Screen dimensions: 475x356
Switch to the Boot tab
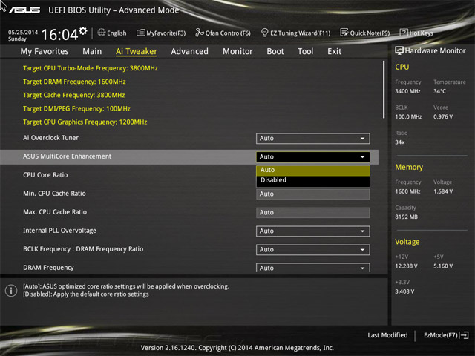click(275, 51)
